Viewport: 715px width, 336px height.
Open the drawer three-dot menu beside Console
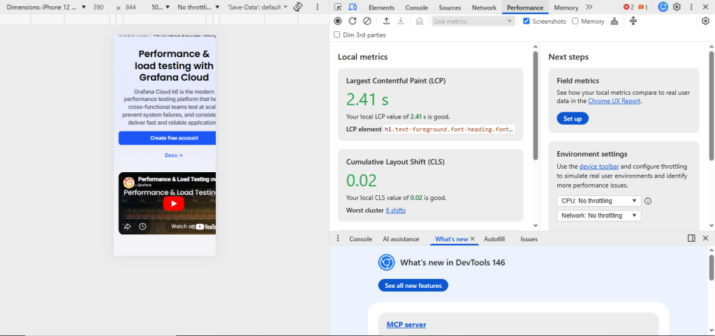pyautogui.click(x=338, y=238)
